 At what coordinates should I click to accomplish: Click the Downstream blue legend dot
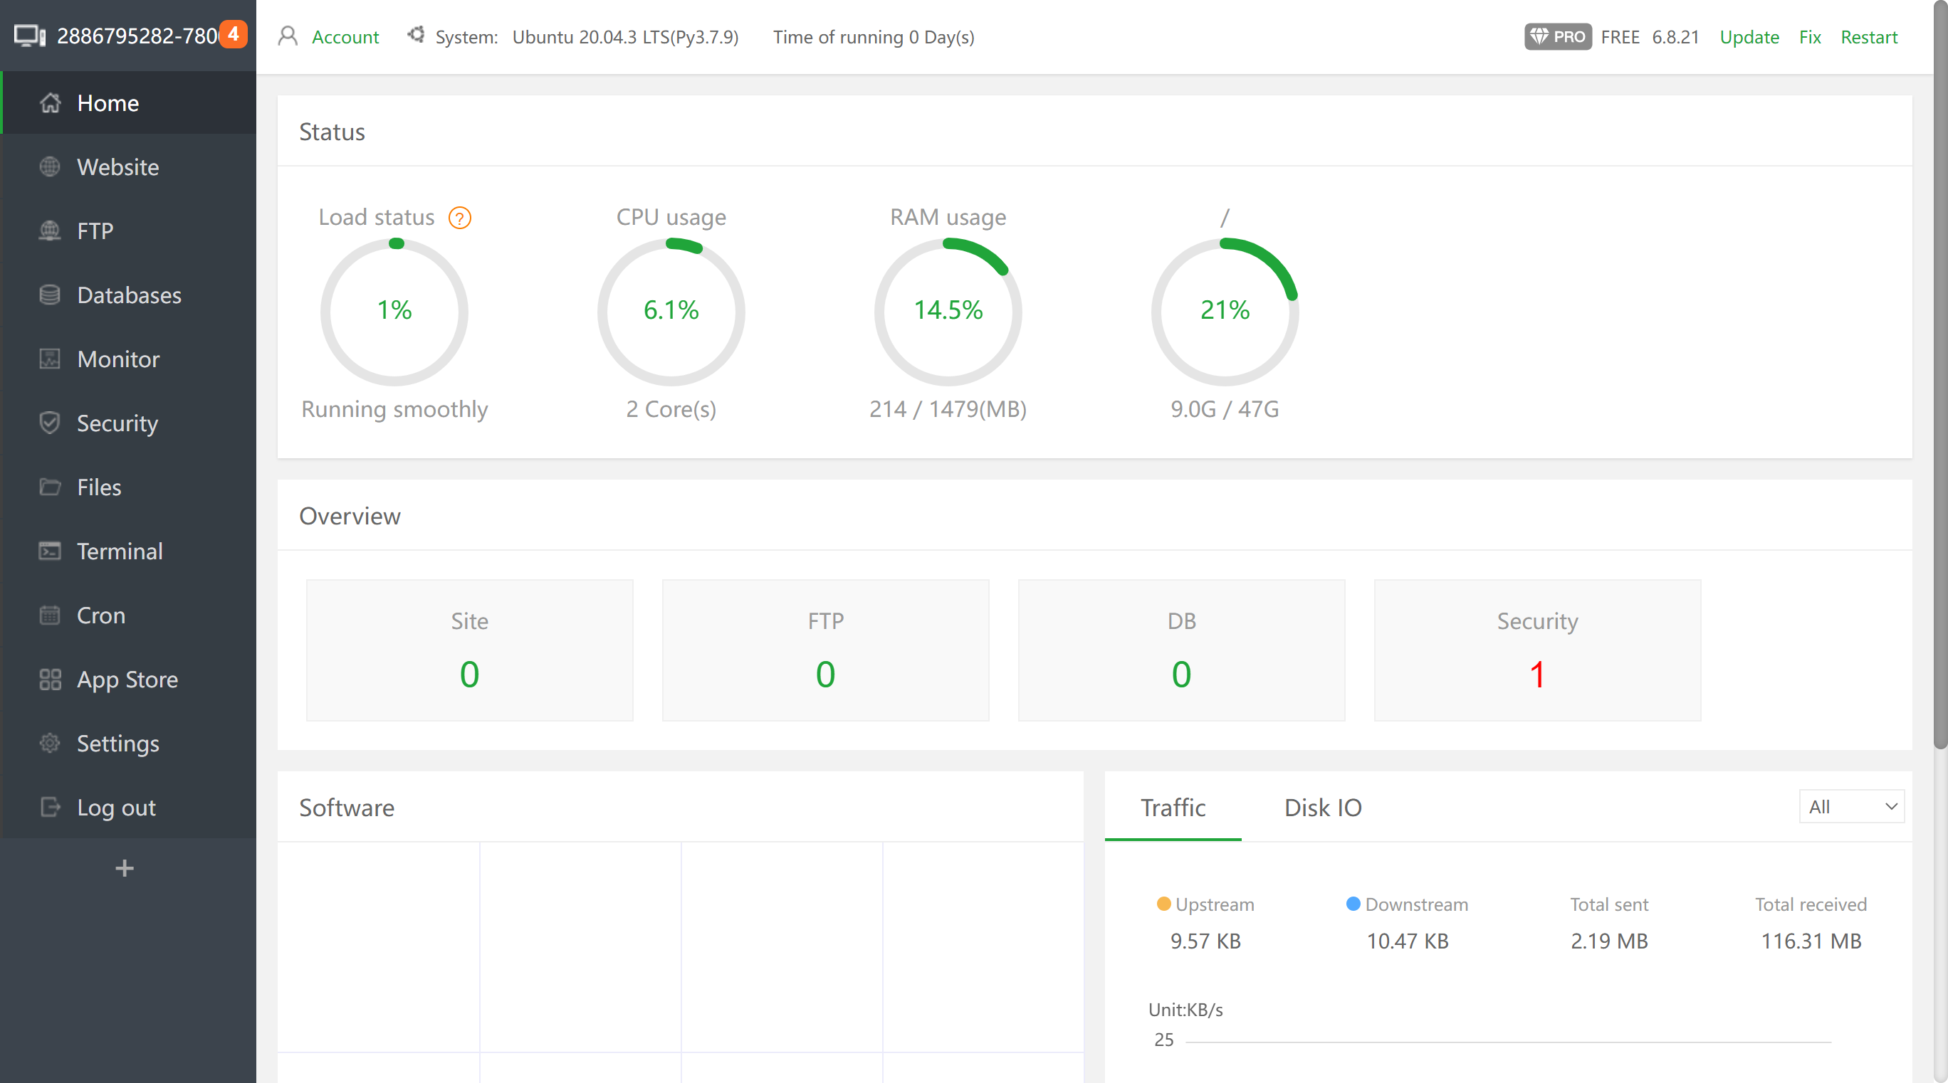1353,904
